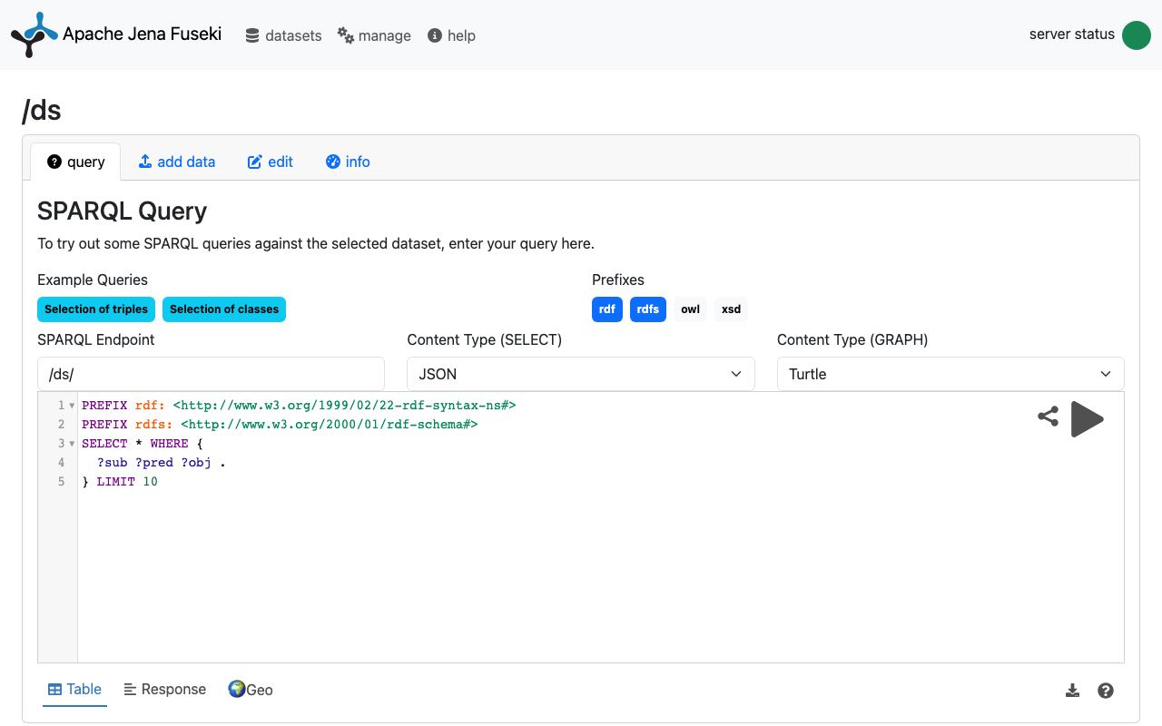Focus the SPARQL Endpoint input field
This screenshot has height=726, width=1162.
(x=211, y=374)
